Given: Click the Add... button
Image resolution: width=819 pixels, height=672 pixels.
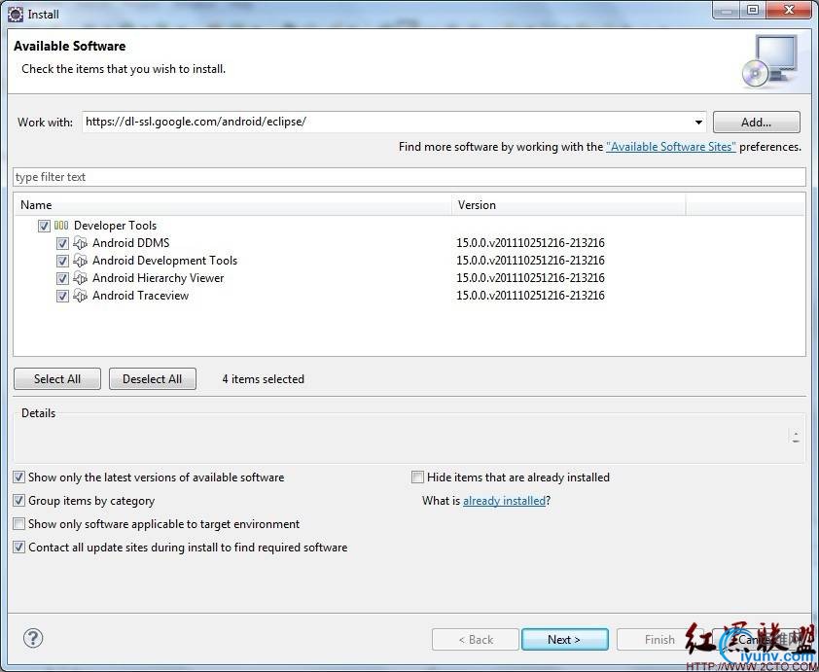Looking at the screenshot, I should [756, 123].
